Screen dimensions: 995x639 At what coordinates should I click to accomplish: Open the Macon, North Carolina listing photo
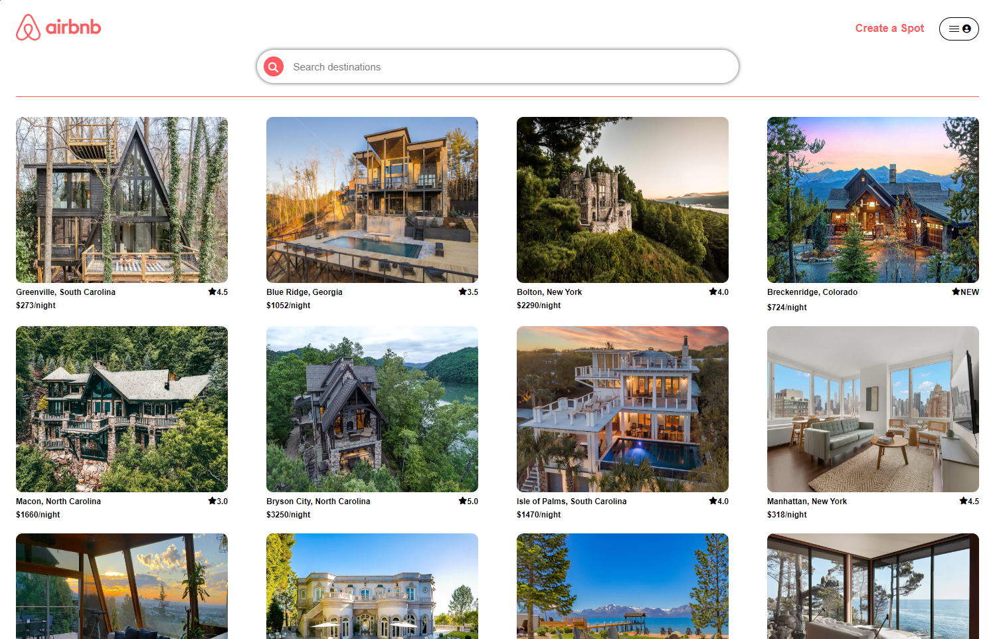pos(122,409)
